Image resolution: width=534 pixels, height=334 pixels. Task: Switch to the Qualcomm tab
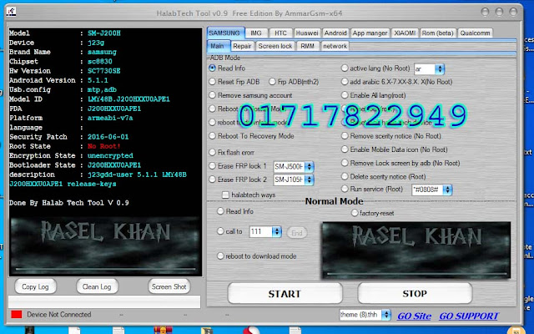click(475, 33)
